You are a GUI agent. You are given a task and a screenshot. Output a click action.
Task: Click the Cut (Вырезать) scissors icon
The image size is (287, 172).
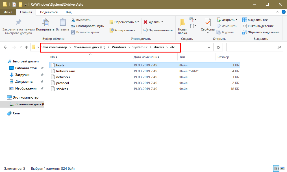point(73,20)
